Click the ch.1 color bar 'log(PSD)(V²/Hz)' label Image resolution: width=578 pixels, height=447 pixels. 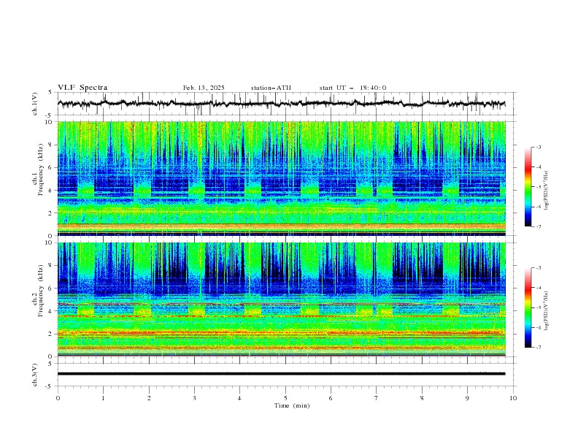pos(546,191)
